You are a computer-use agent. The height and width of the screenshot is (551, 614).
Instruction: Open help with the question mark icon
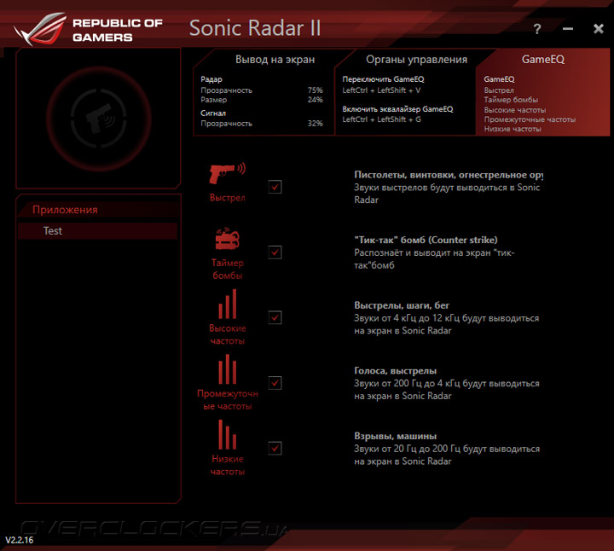[x=537, y=29]
